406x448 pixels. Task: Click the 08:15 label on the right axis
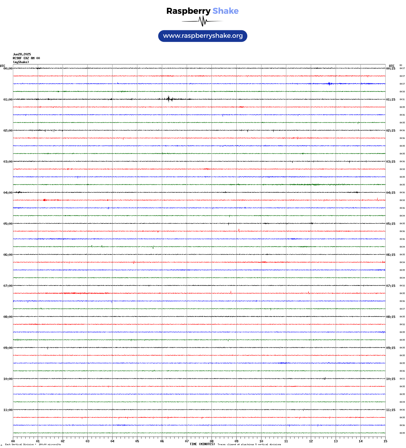click(391, 317)
